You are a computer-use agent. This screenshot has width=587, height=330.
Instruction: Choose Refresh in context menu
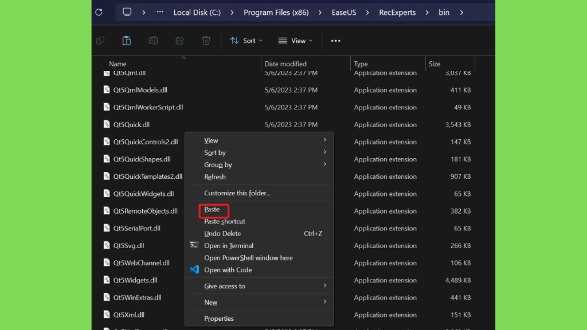(x=259, y=176)
